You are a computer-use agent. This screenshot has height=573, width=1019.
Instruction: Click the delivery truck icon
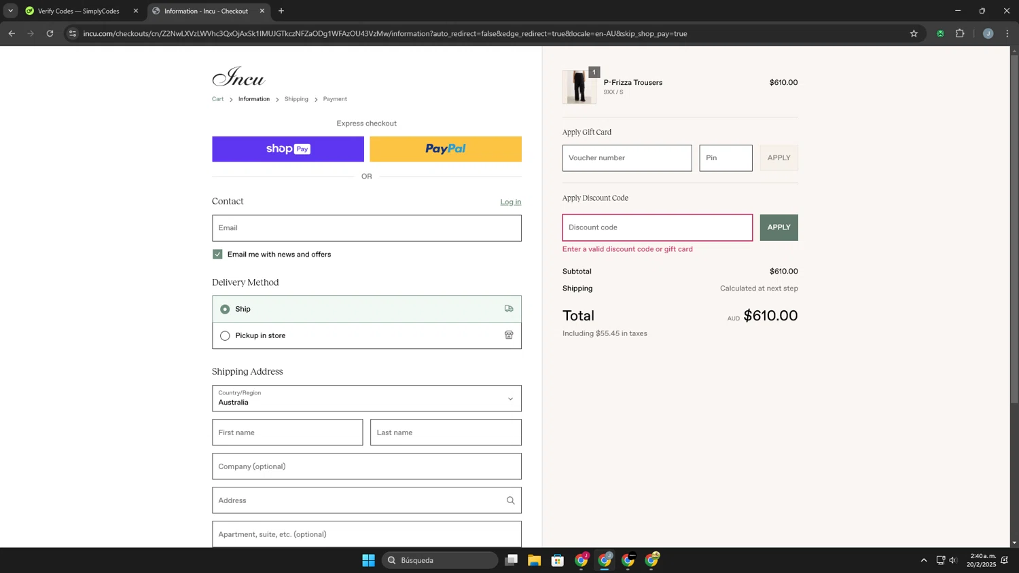click(509, 308)
